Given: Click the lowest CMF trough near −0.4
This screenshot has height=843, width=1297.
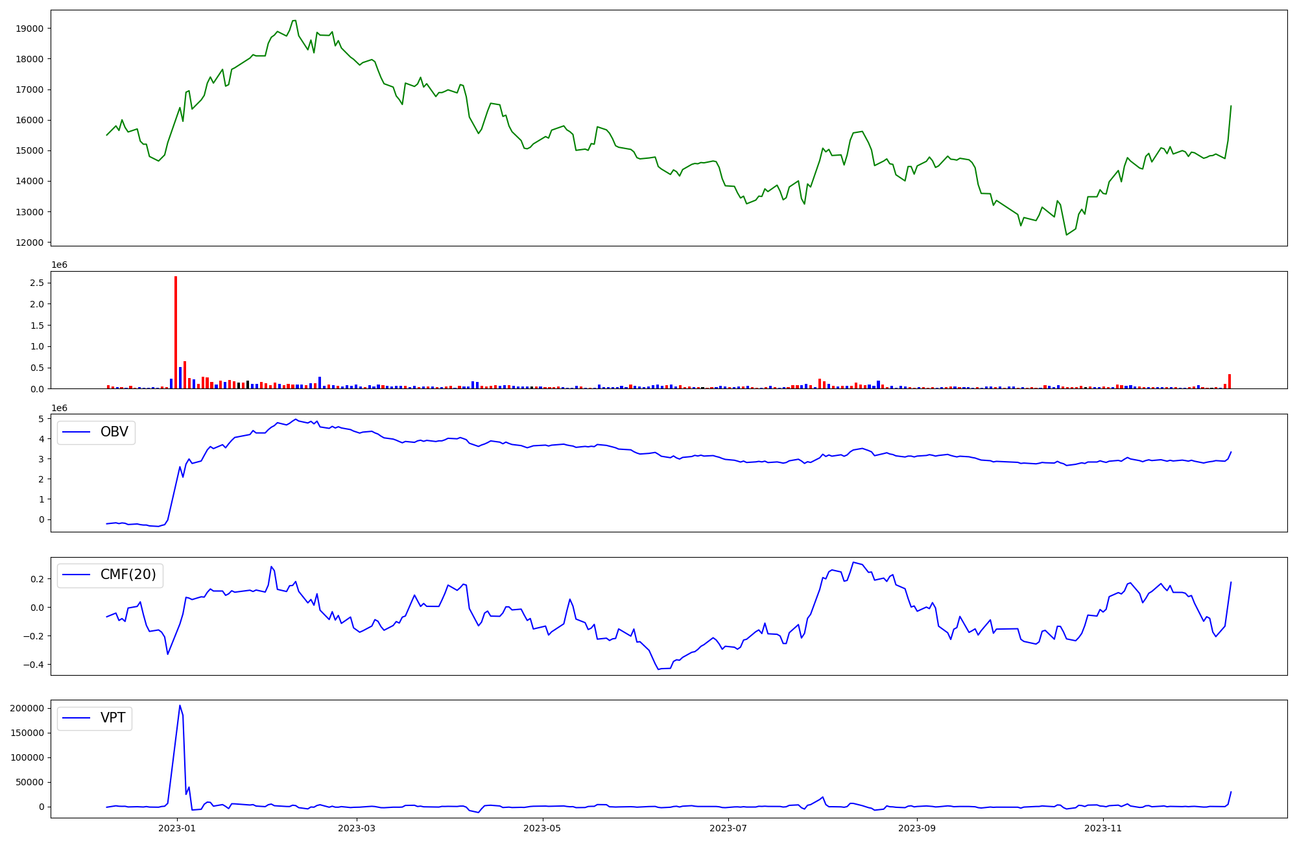Looking at the screenshot, I should coord(658,669).
